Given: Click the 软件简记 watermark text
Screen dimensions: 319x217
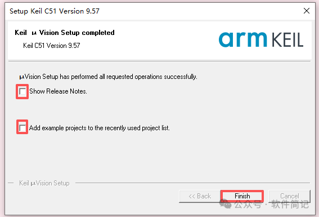Looking at the screenshot, I should pos(290,204).
